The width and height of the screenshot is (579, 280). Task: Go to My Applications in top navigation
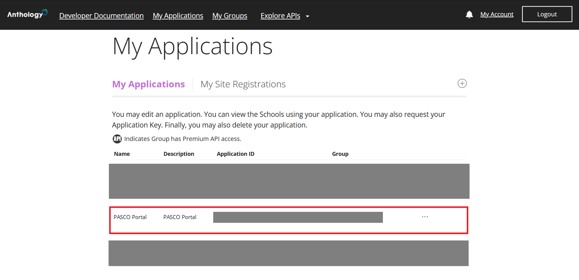tap(178, 16)
